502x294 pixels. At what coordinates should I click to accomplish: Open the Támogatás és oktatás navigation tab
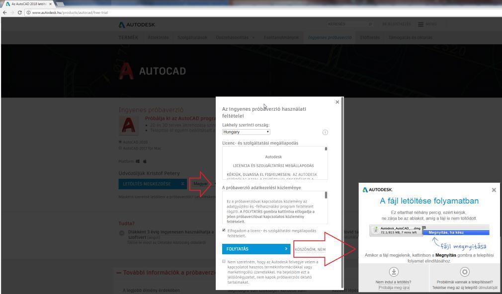(x=411, y=37)
